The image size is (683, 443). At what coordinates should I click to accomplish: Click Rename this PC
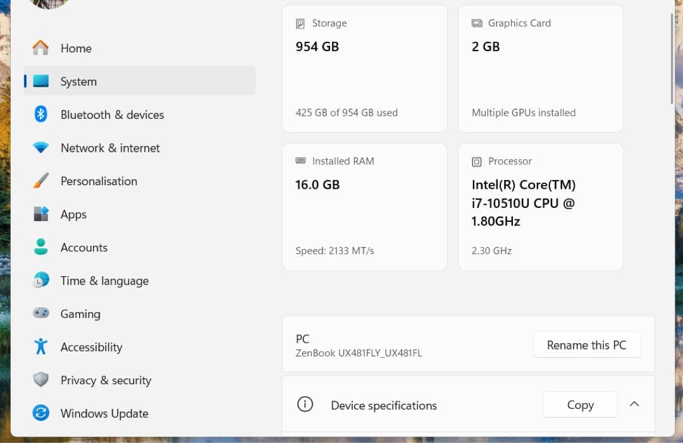586,344
